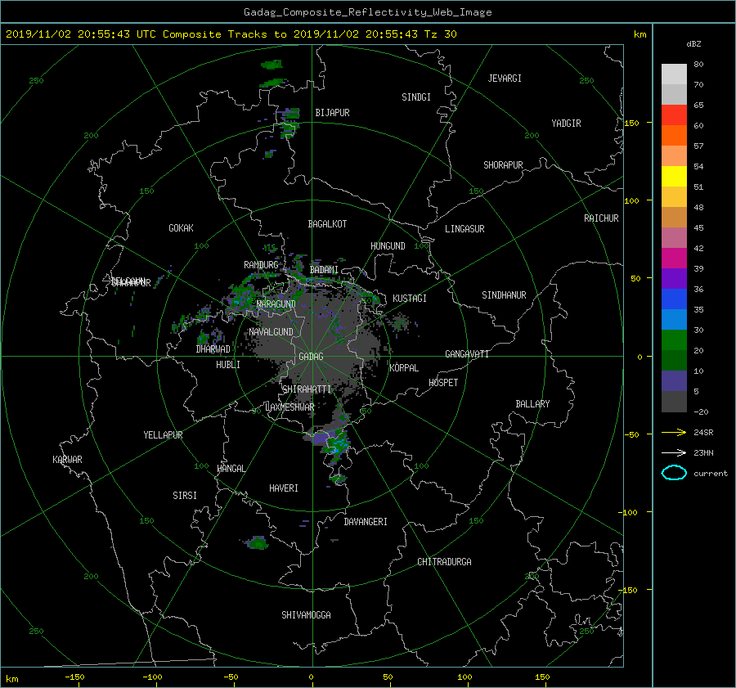
Task: Click the GOKAK city label
Action: [x=181, y=228]
